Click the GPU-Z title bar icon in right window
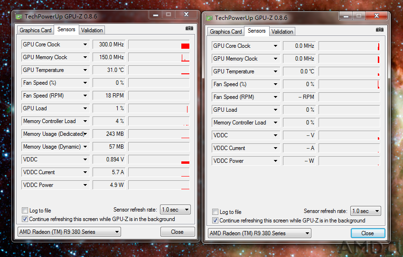 click(209, 18)
